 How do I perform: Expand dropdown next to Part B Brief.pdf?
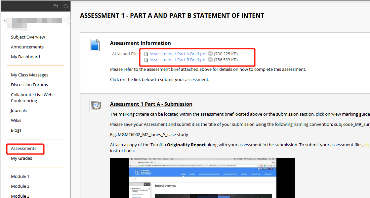pos(210,60)
